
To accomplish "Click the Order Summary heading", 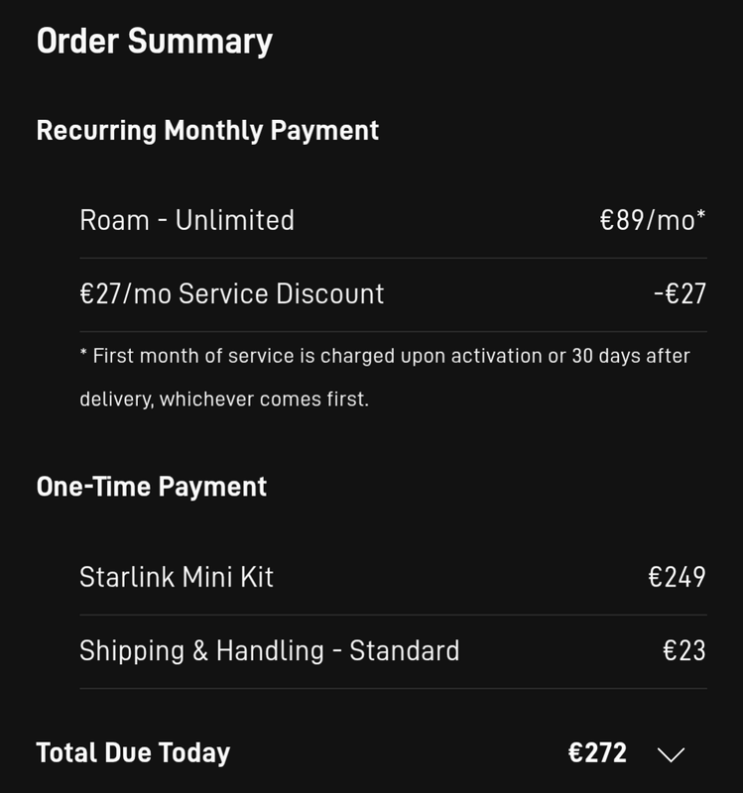I will click(154, 42).
